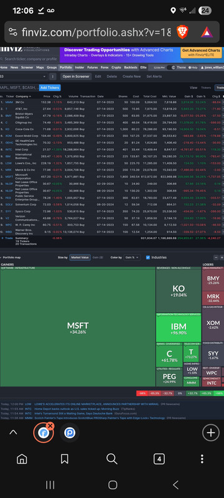Viewport: 224px width, 498px height.
Task: Open the Portfolio nav tab
Action: [66, 67]
